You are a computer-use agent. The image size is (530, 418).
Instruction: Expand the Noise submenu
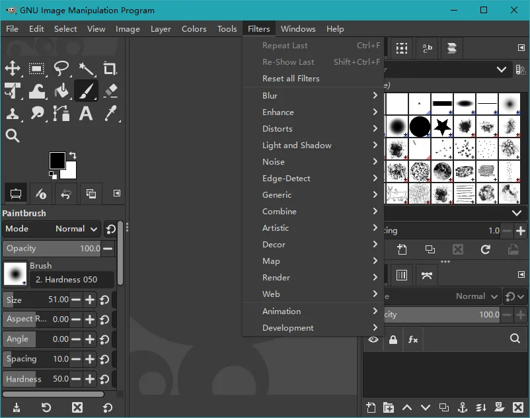click(x=313, y=162)
